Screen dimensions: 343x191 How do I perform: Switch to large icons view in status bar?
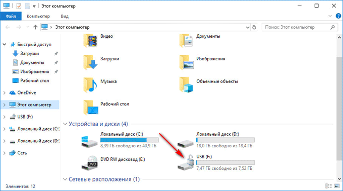337,186
